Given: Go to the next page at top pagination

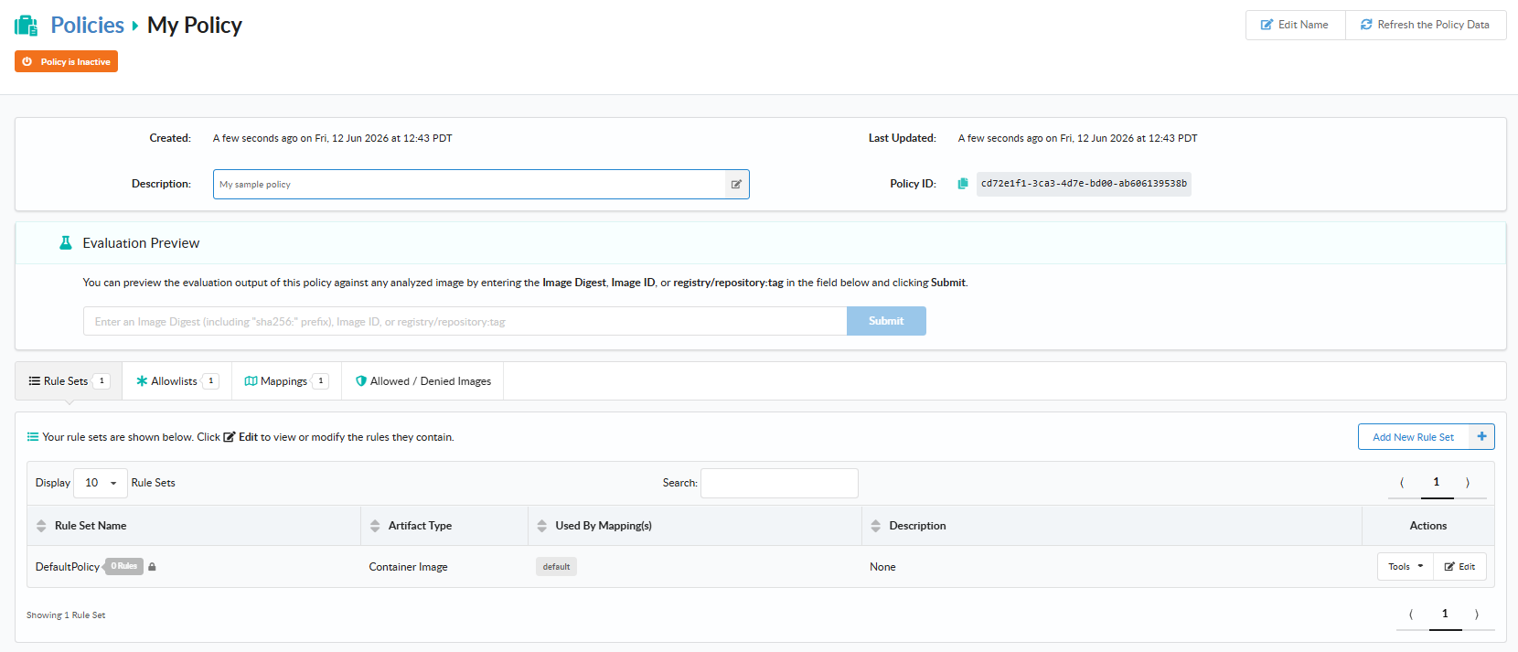Looking at the screenshot, I should coord(1468,483).
